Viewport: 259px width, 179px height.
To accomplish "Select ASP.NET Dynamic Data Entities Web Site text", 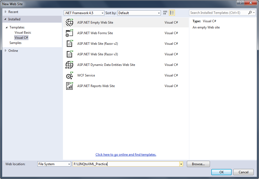I will pos(106,65).
